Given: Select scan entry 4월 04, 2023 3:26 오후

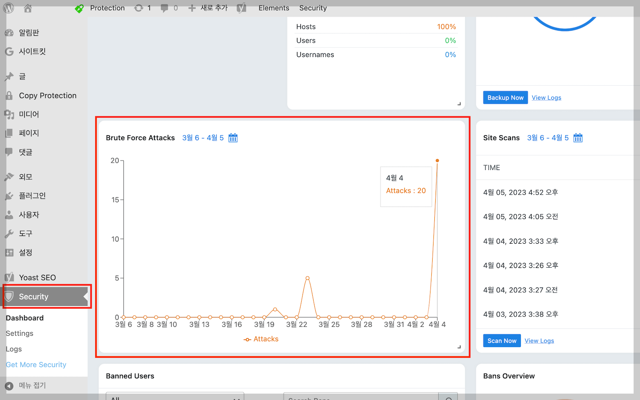Looking at the screenshot, I should click(521, 265).
